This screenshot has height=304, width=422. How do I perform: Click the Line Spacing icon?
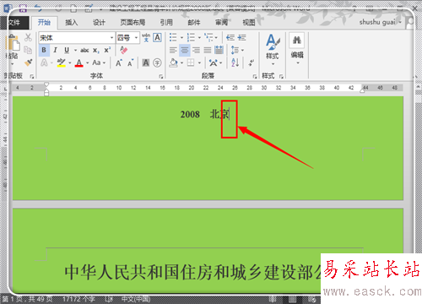pos(235,50)
